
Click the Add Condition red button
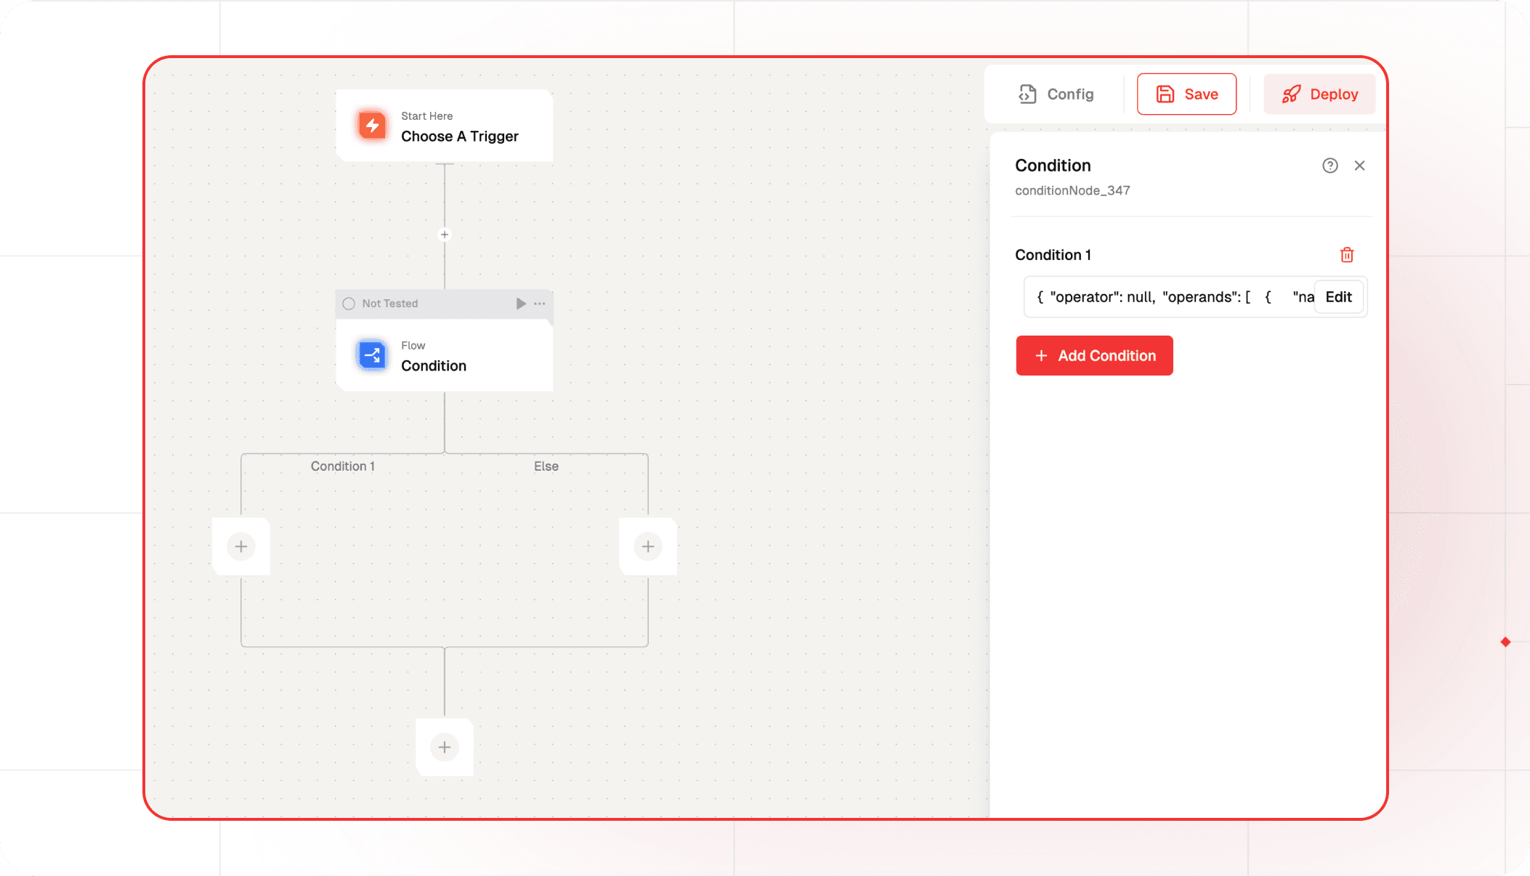[x=1094, y=355]
